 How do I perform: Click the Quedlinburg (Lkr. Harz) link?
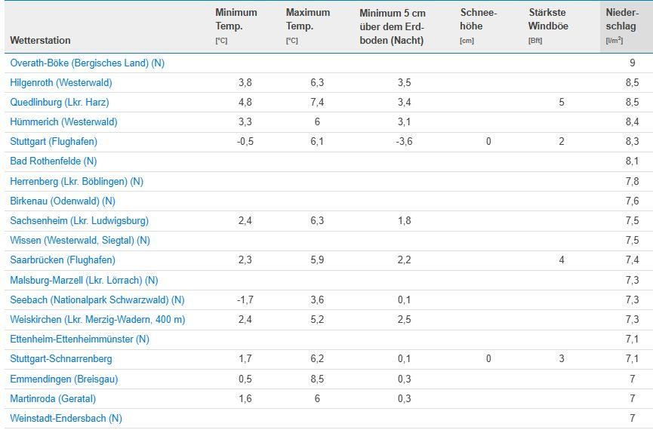(x=60, y=103)
